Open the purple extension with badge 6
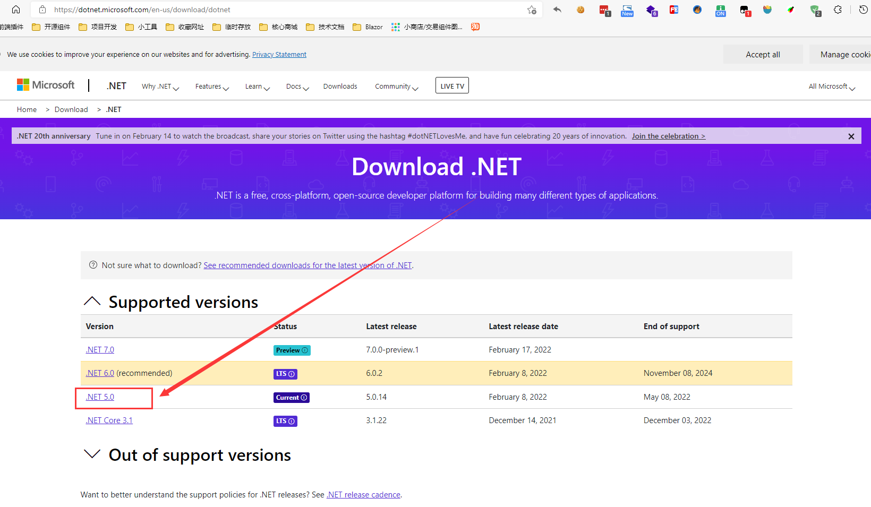The width and height of the screenshot is (871, 507). point(651,10)
